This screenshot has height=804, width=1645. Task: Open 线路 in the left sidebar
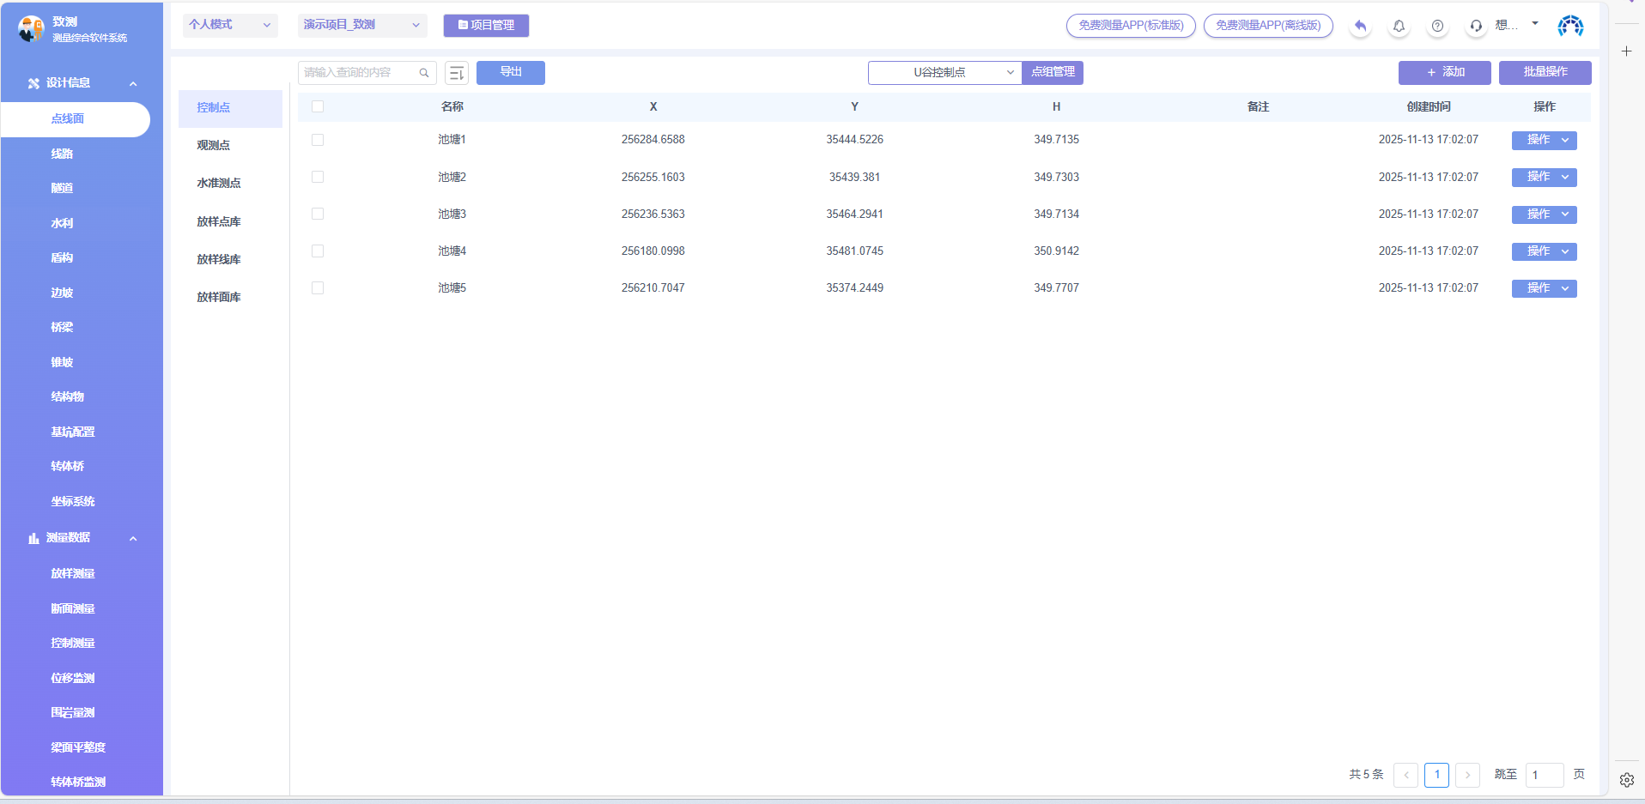click(x=62, y=154)
